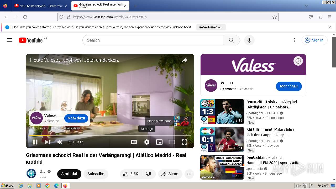Start voice search with microphone icon

(249, 40)
